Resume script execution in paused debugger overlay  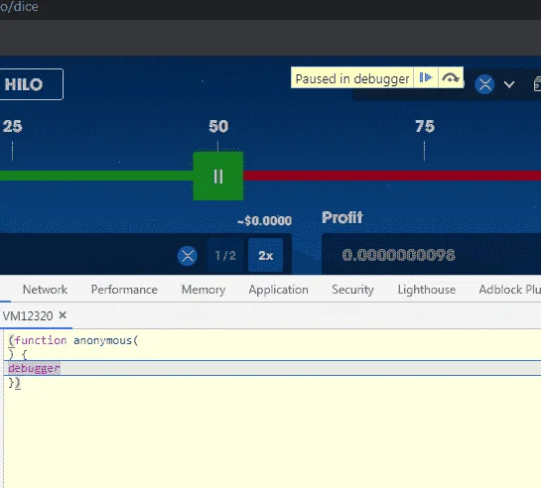click(x=426, y=78)
